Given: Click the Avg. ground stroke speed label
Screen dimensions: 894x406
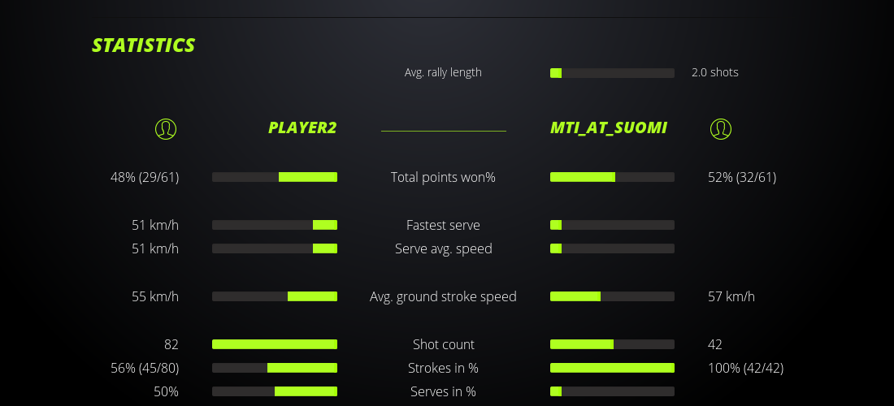Looking at the screenshot, I should pyautogui.click(x=443, y=296).
